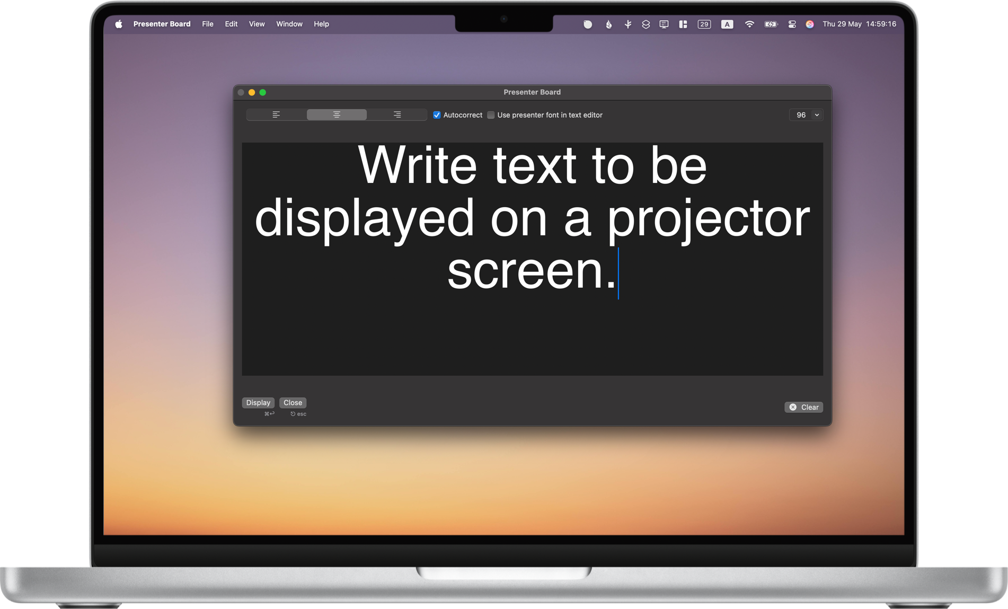Click the input source 'A' icon
This screenshot has height=609, width=1008.
pos(727,24)
